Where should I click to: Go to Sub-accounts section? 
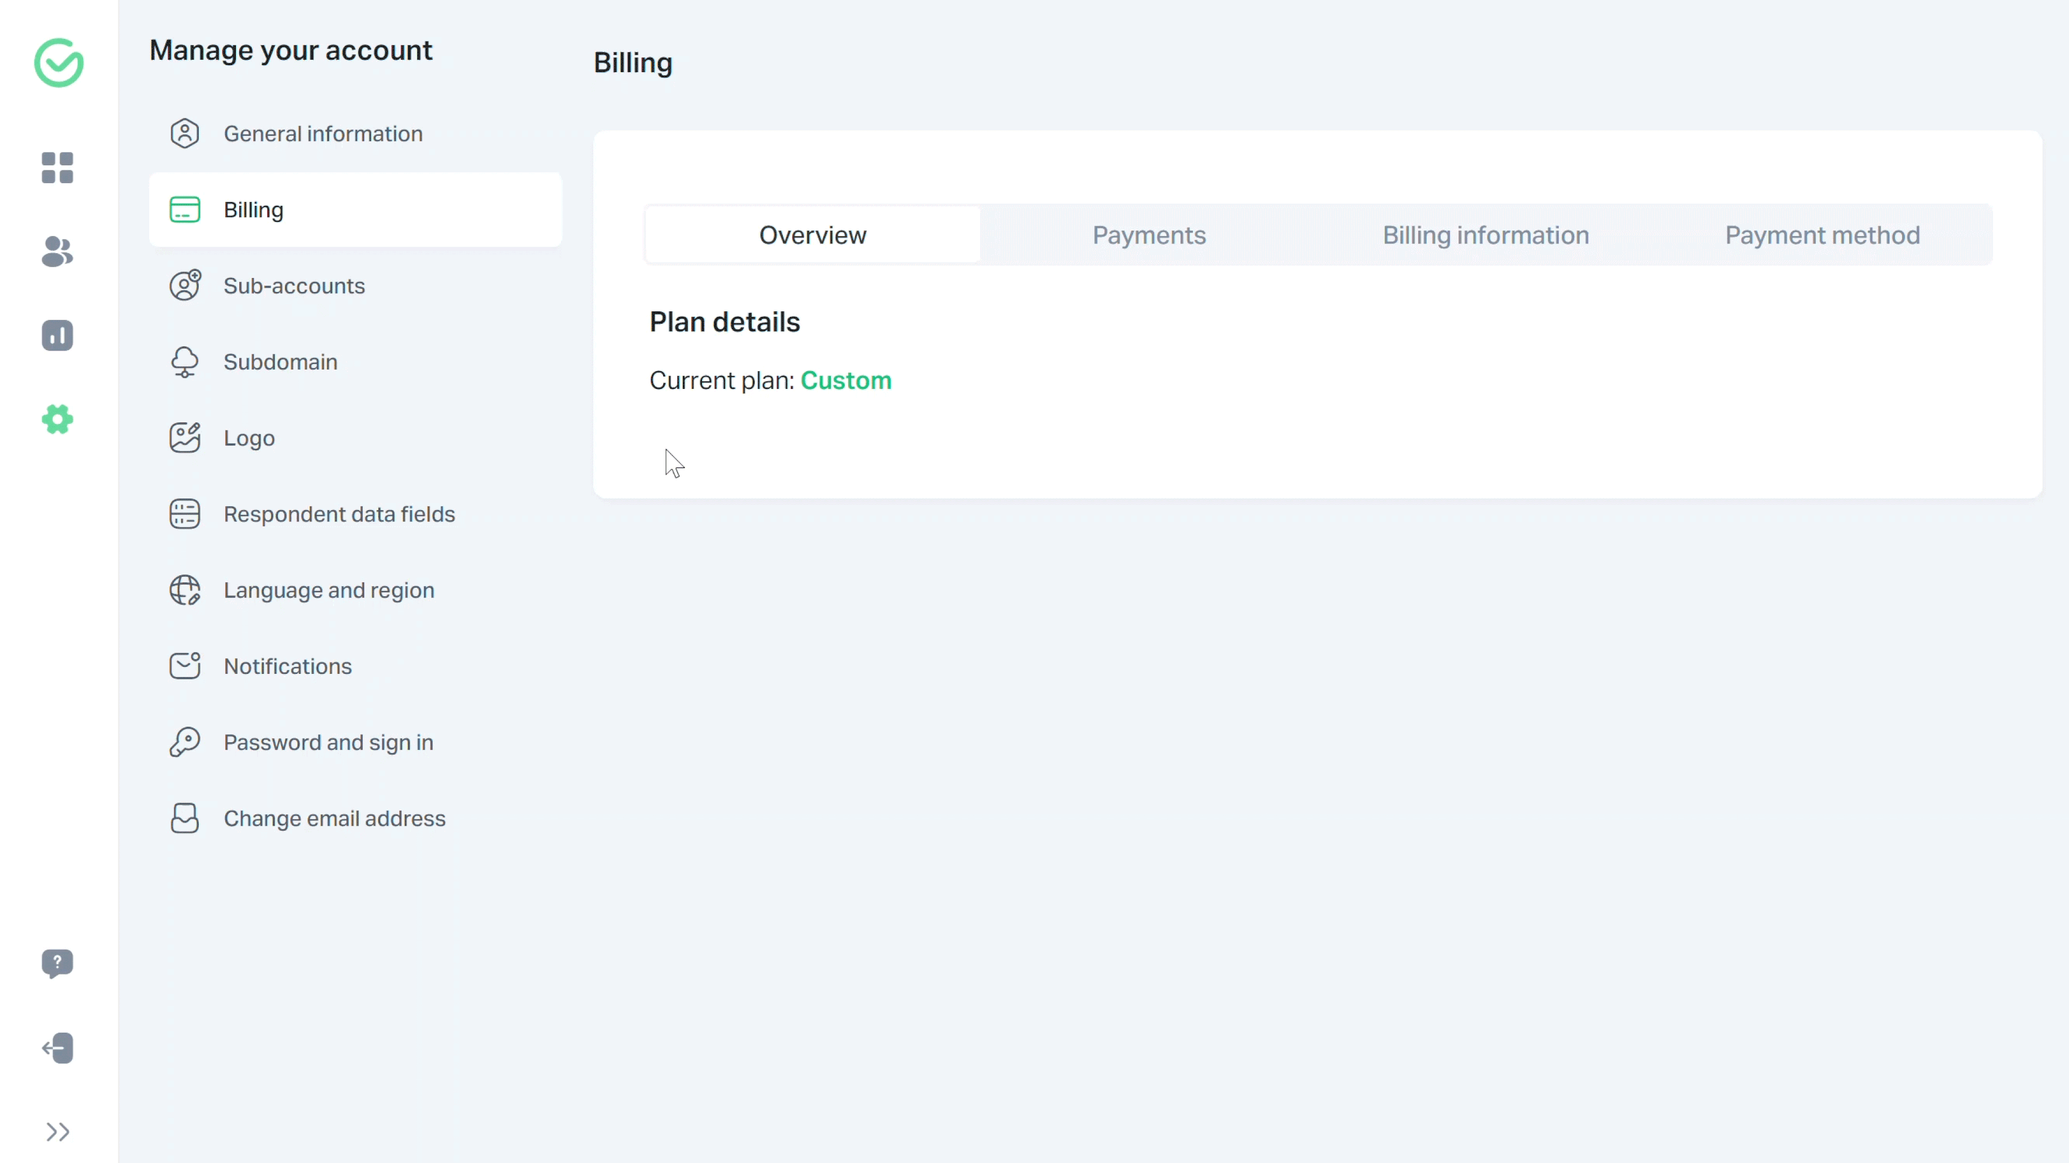click(294, 286)
